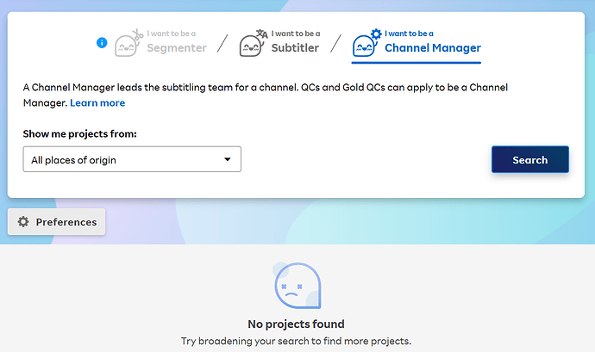The image size is (595, 352).
Task: Click the Preferences gear icon
Action: click(x=23, y=222)
